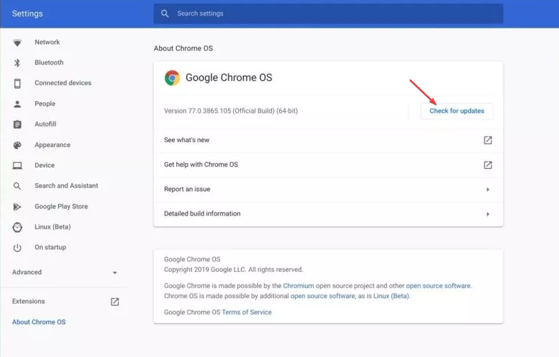Screen dimensions: 559x357
Task: Click the People person icon
Action: pyautogui.click(x=17, y=104)
